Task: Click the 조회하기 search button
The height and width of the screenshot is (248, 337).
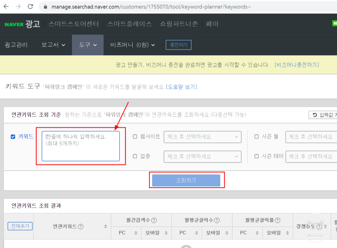Action: [x=186, y=181]
